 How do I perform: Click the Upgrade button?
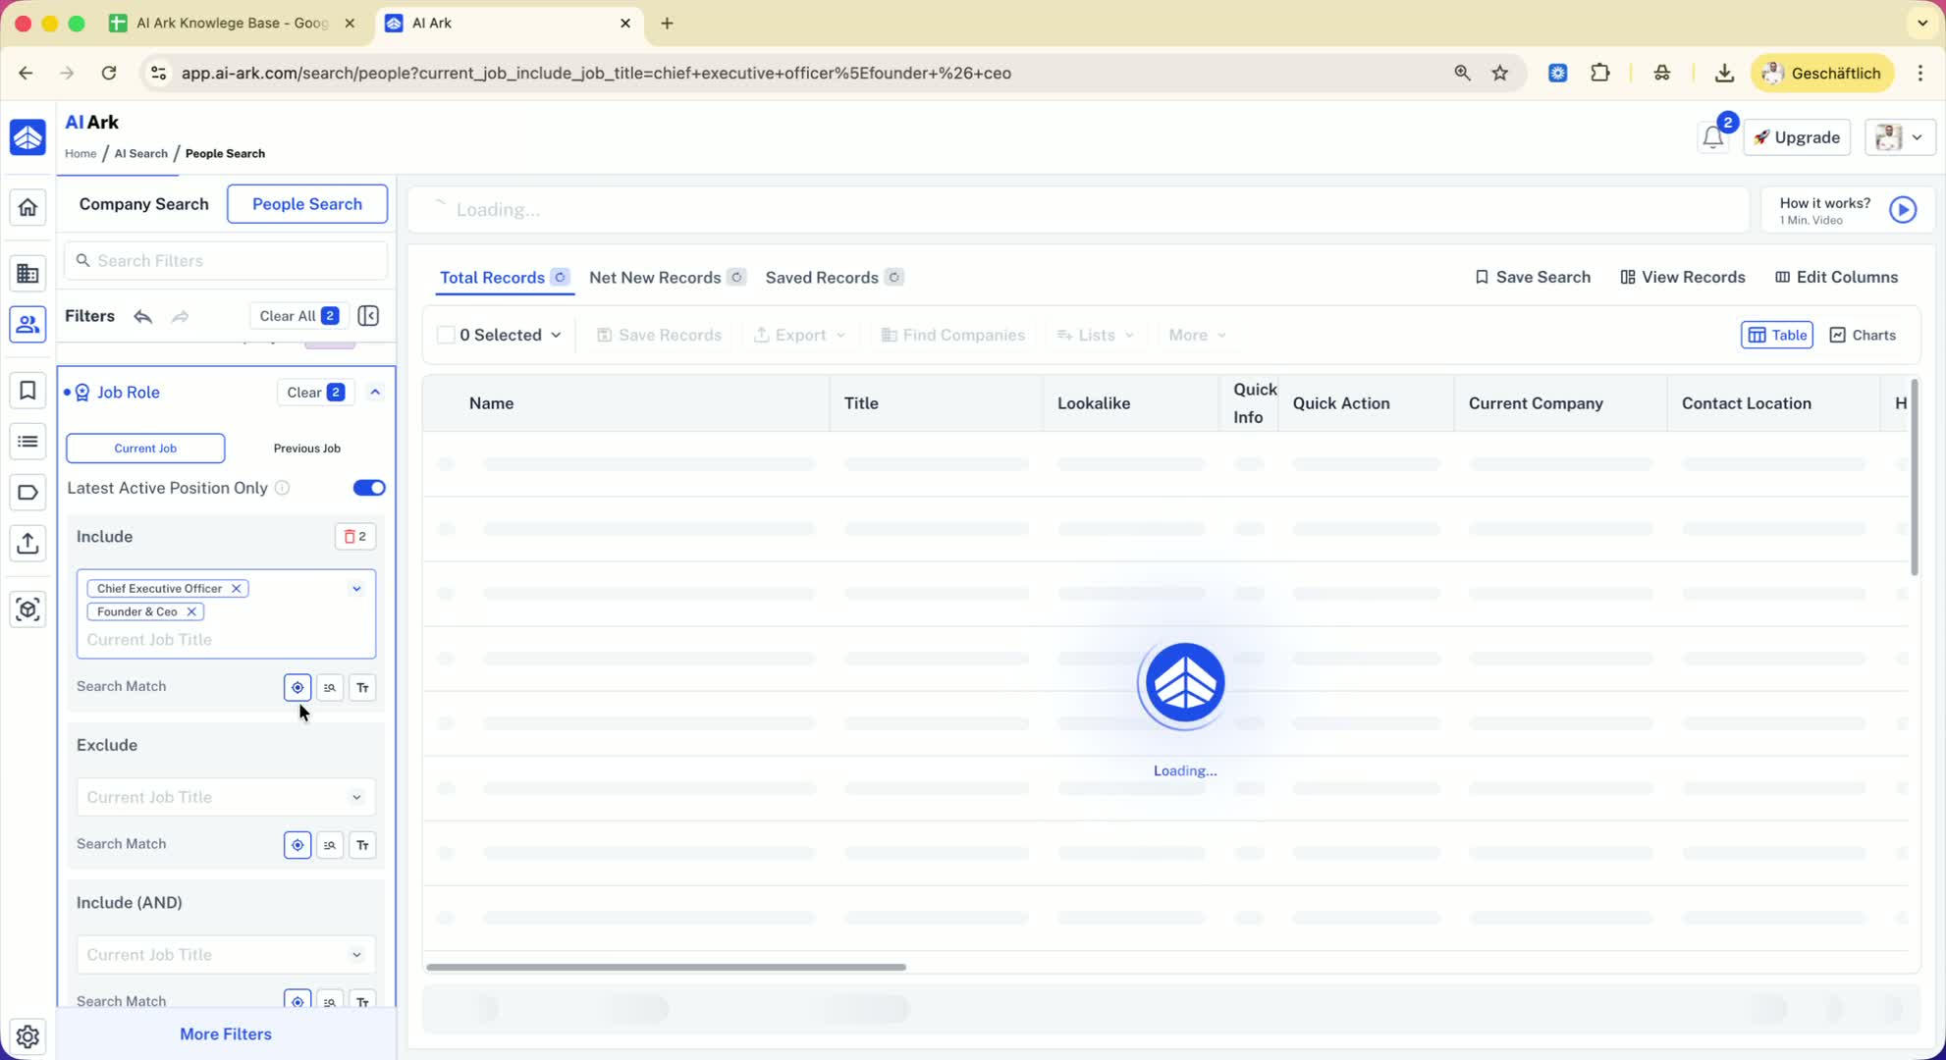[x=1797, y=137]
